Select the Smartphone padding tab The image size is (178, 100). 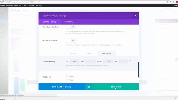click(x=106, y=53)
